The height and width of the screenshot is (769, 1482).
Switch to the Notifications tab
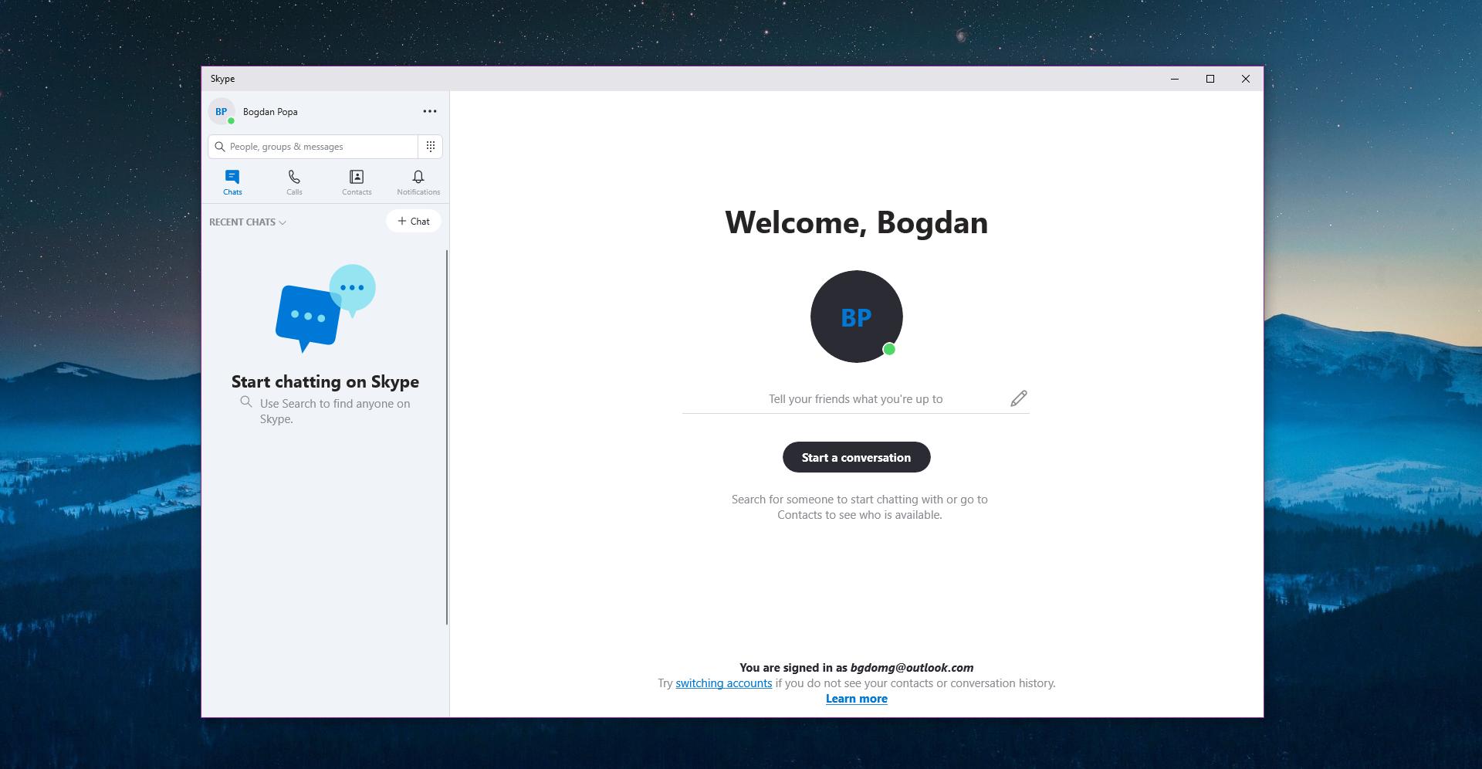(418, 181)
